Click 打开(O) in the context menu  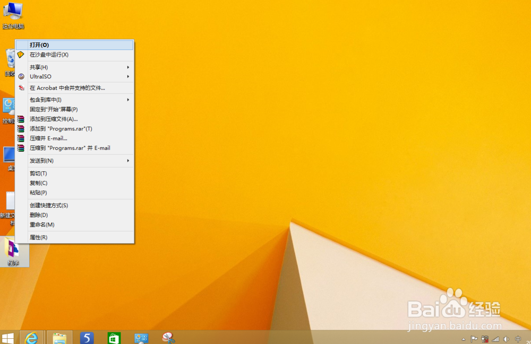click(74, 45)
